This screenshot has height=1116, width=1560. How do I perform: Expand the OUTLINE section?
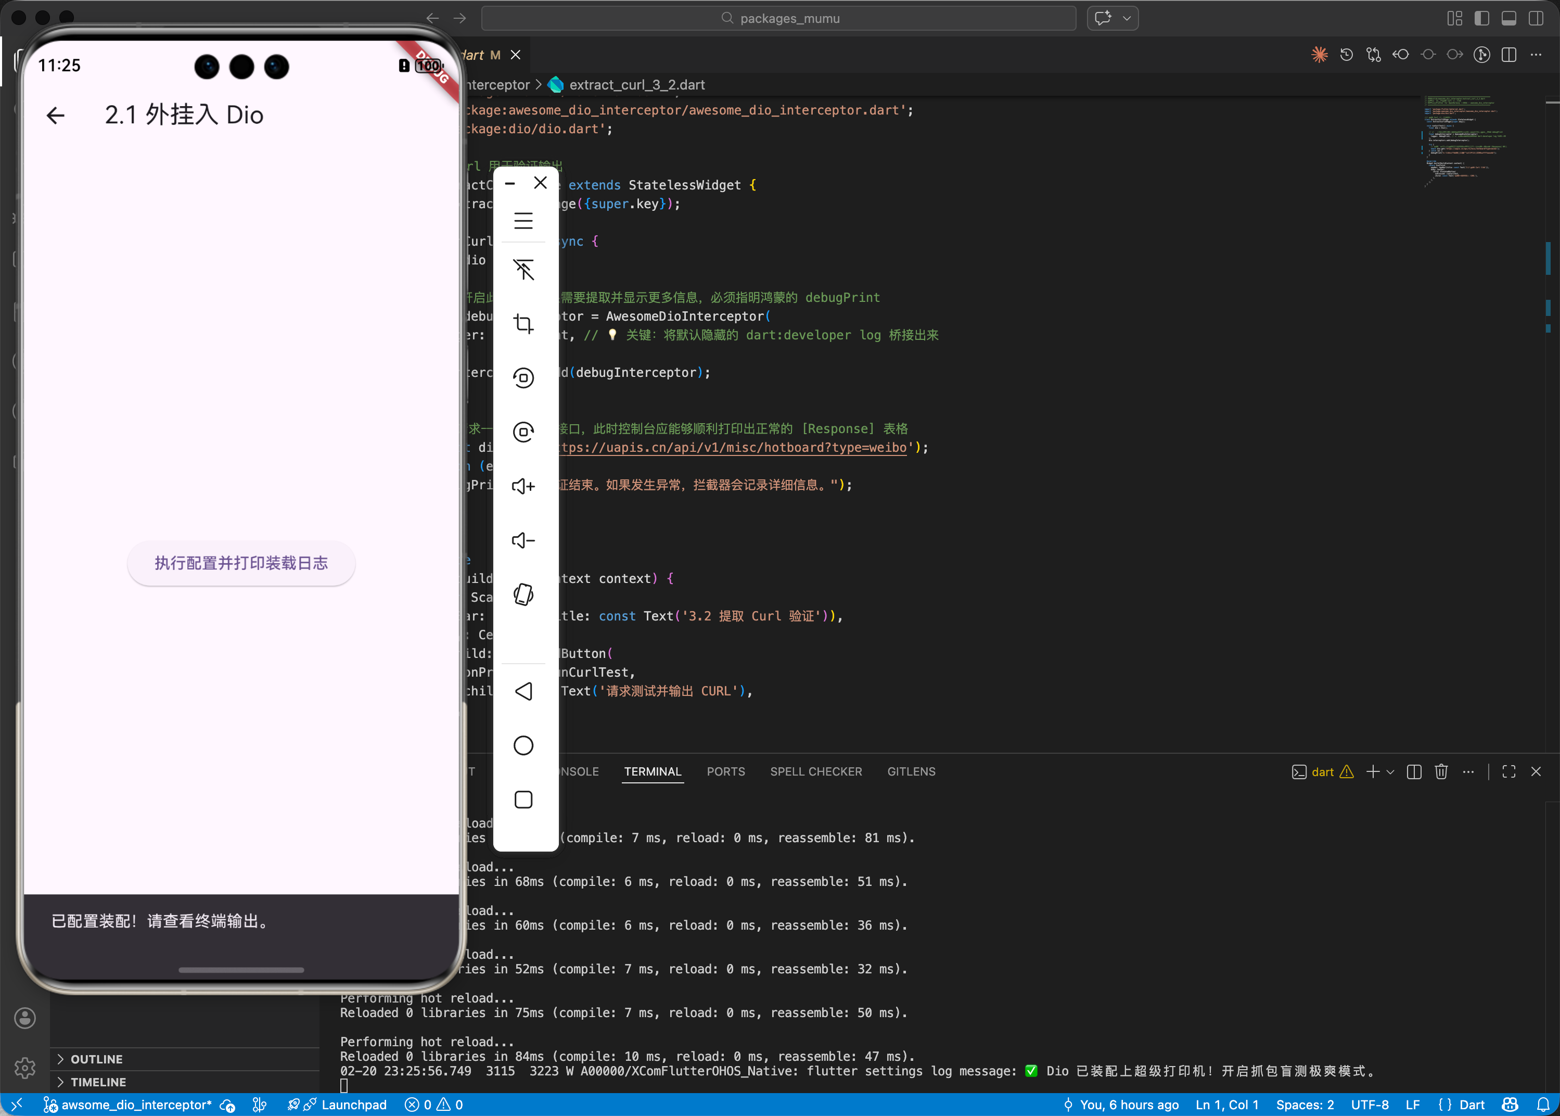[x=96, y=1059]
